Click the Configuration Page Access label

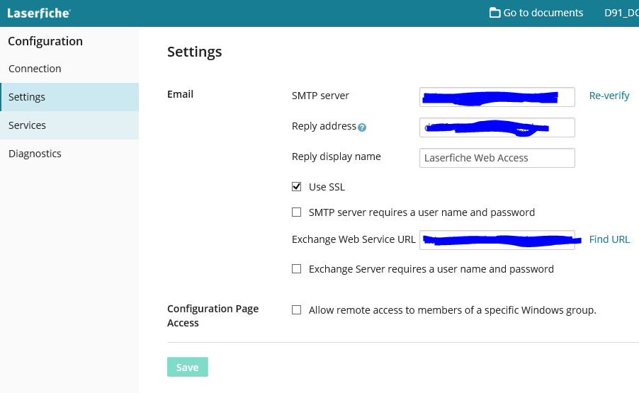click(213, 316)
